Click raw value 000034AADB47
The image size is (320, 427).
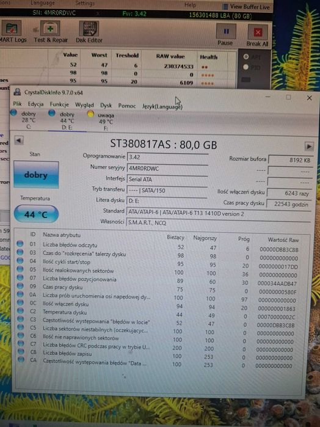click(x=277, y=283)
